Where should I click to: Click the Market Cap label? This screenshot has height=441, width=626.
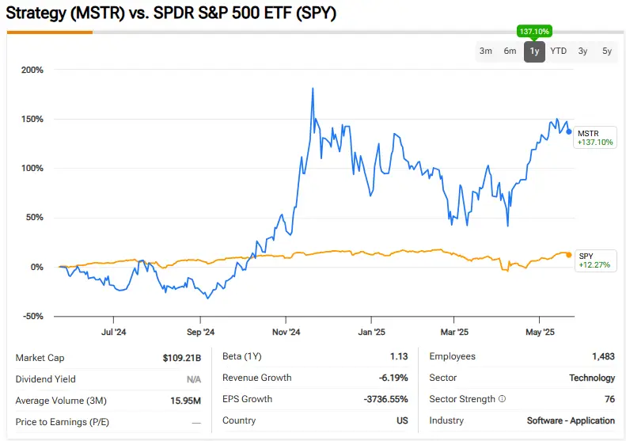tap(40, 358)
